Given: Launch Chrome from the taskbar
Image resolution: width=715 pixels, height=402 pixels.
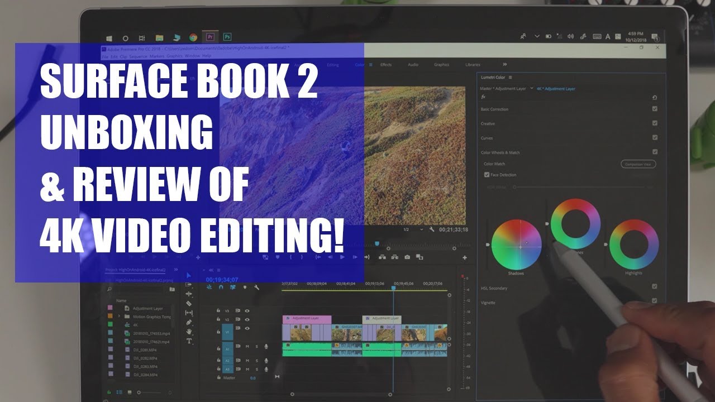Looking at the screenshot, I should [x=193, y=37].
